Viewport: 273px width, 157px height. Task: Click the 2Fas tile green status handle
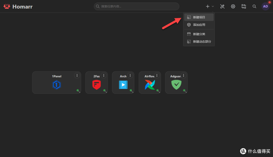[x=105, y=91]
